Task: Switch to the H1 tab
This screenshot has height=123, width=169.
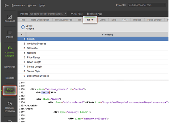Action: click(80, 20)
